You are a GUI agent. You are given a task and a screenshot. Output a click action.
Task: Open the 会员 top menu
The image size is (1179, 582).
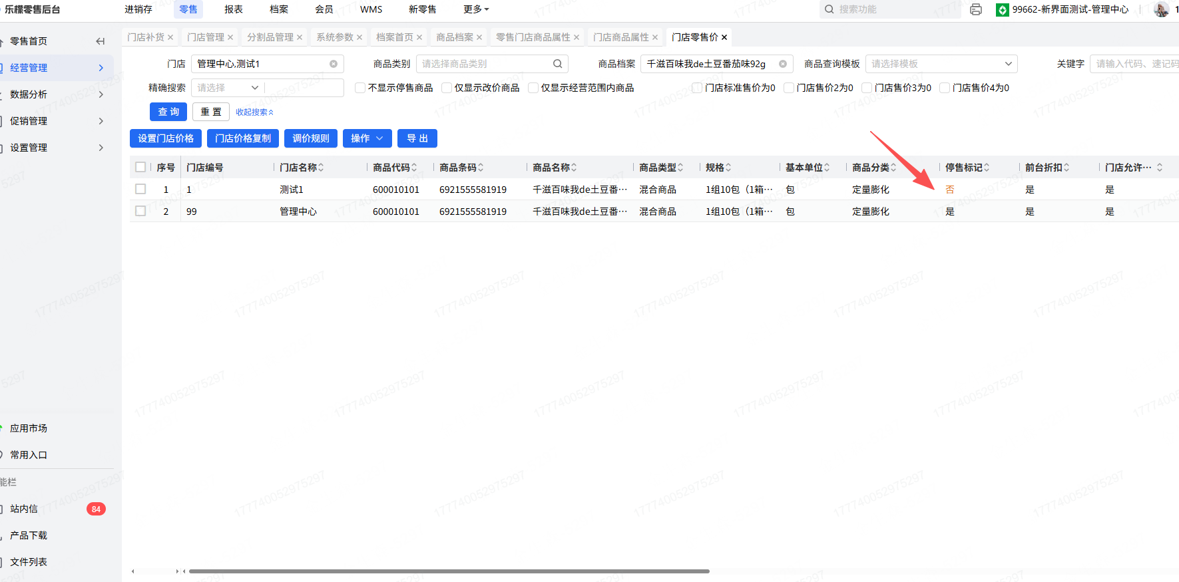coord(324,9)
